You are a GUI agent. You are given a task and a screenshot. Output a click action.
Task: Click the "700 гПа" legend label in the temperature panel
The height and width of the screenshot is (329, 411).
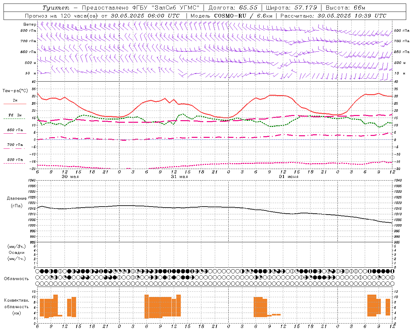(x=15, y=145)
